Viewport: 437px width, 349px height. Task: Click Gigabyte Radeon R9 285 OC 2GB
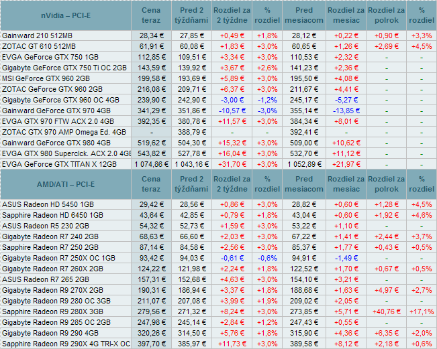pos(56,322)
